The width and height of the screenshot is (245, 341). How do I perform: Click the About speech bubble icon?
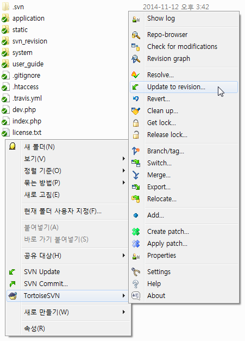tap(136, 296)
